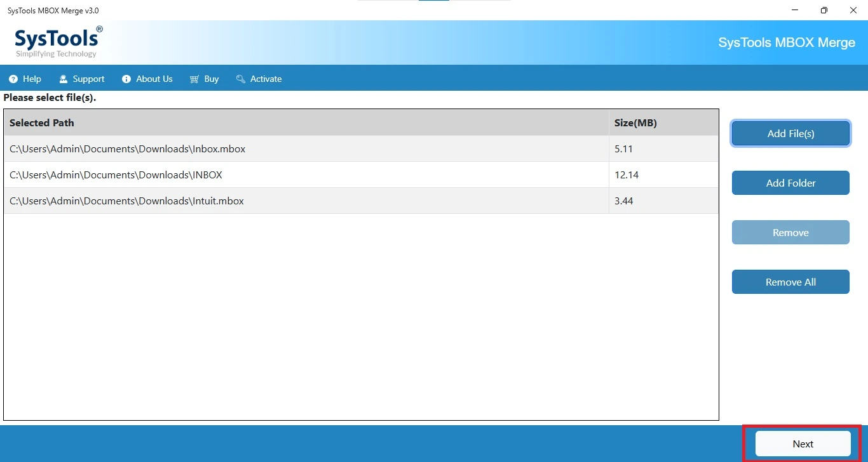Open the Support menu item
The height and width of the screenshot is (462, 868).
[x=81, y=79]
